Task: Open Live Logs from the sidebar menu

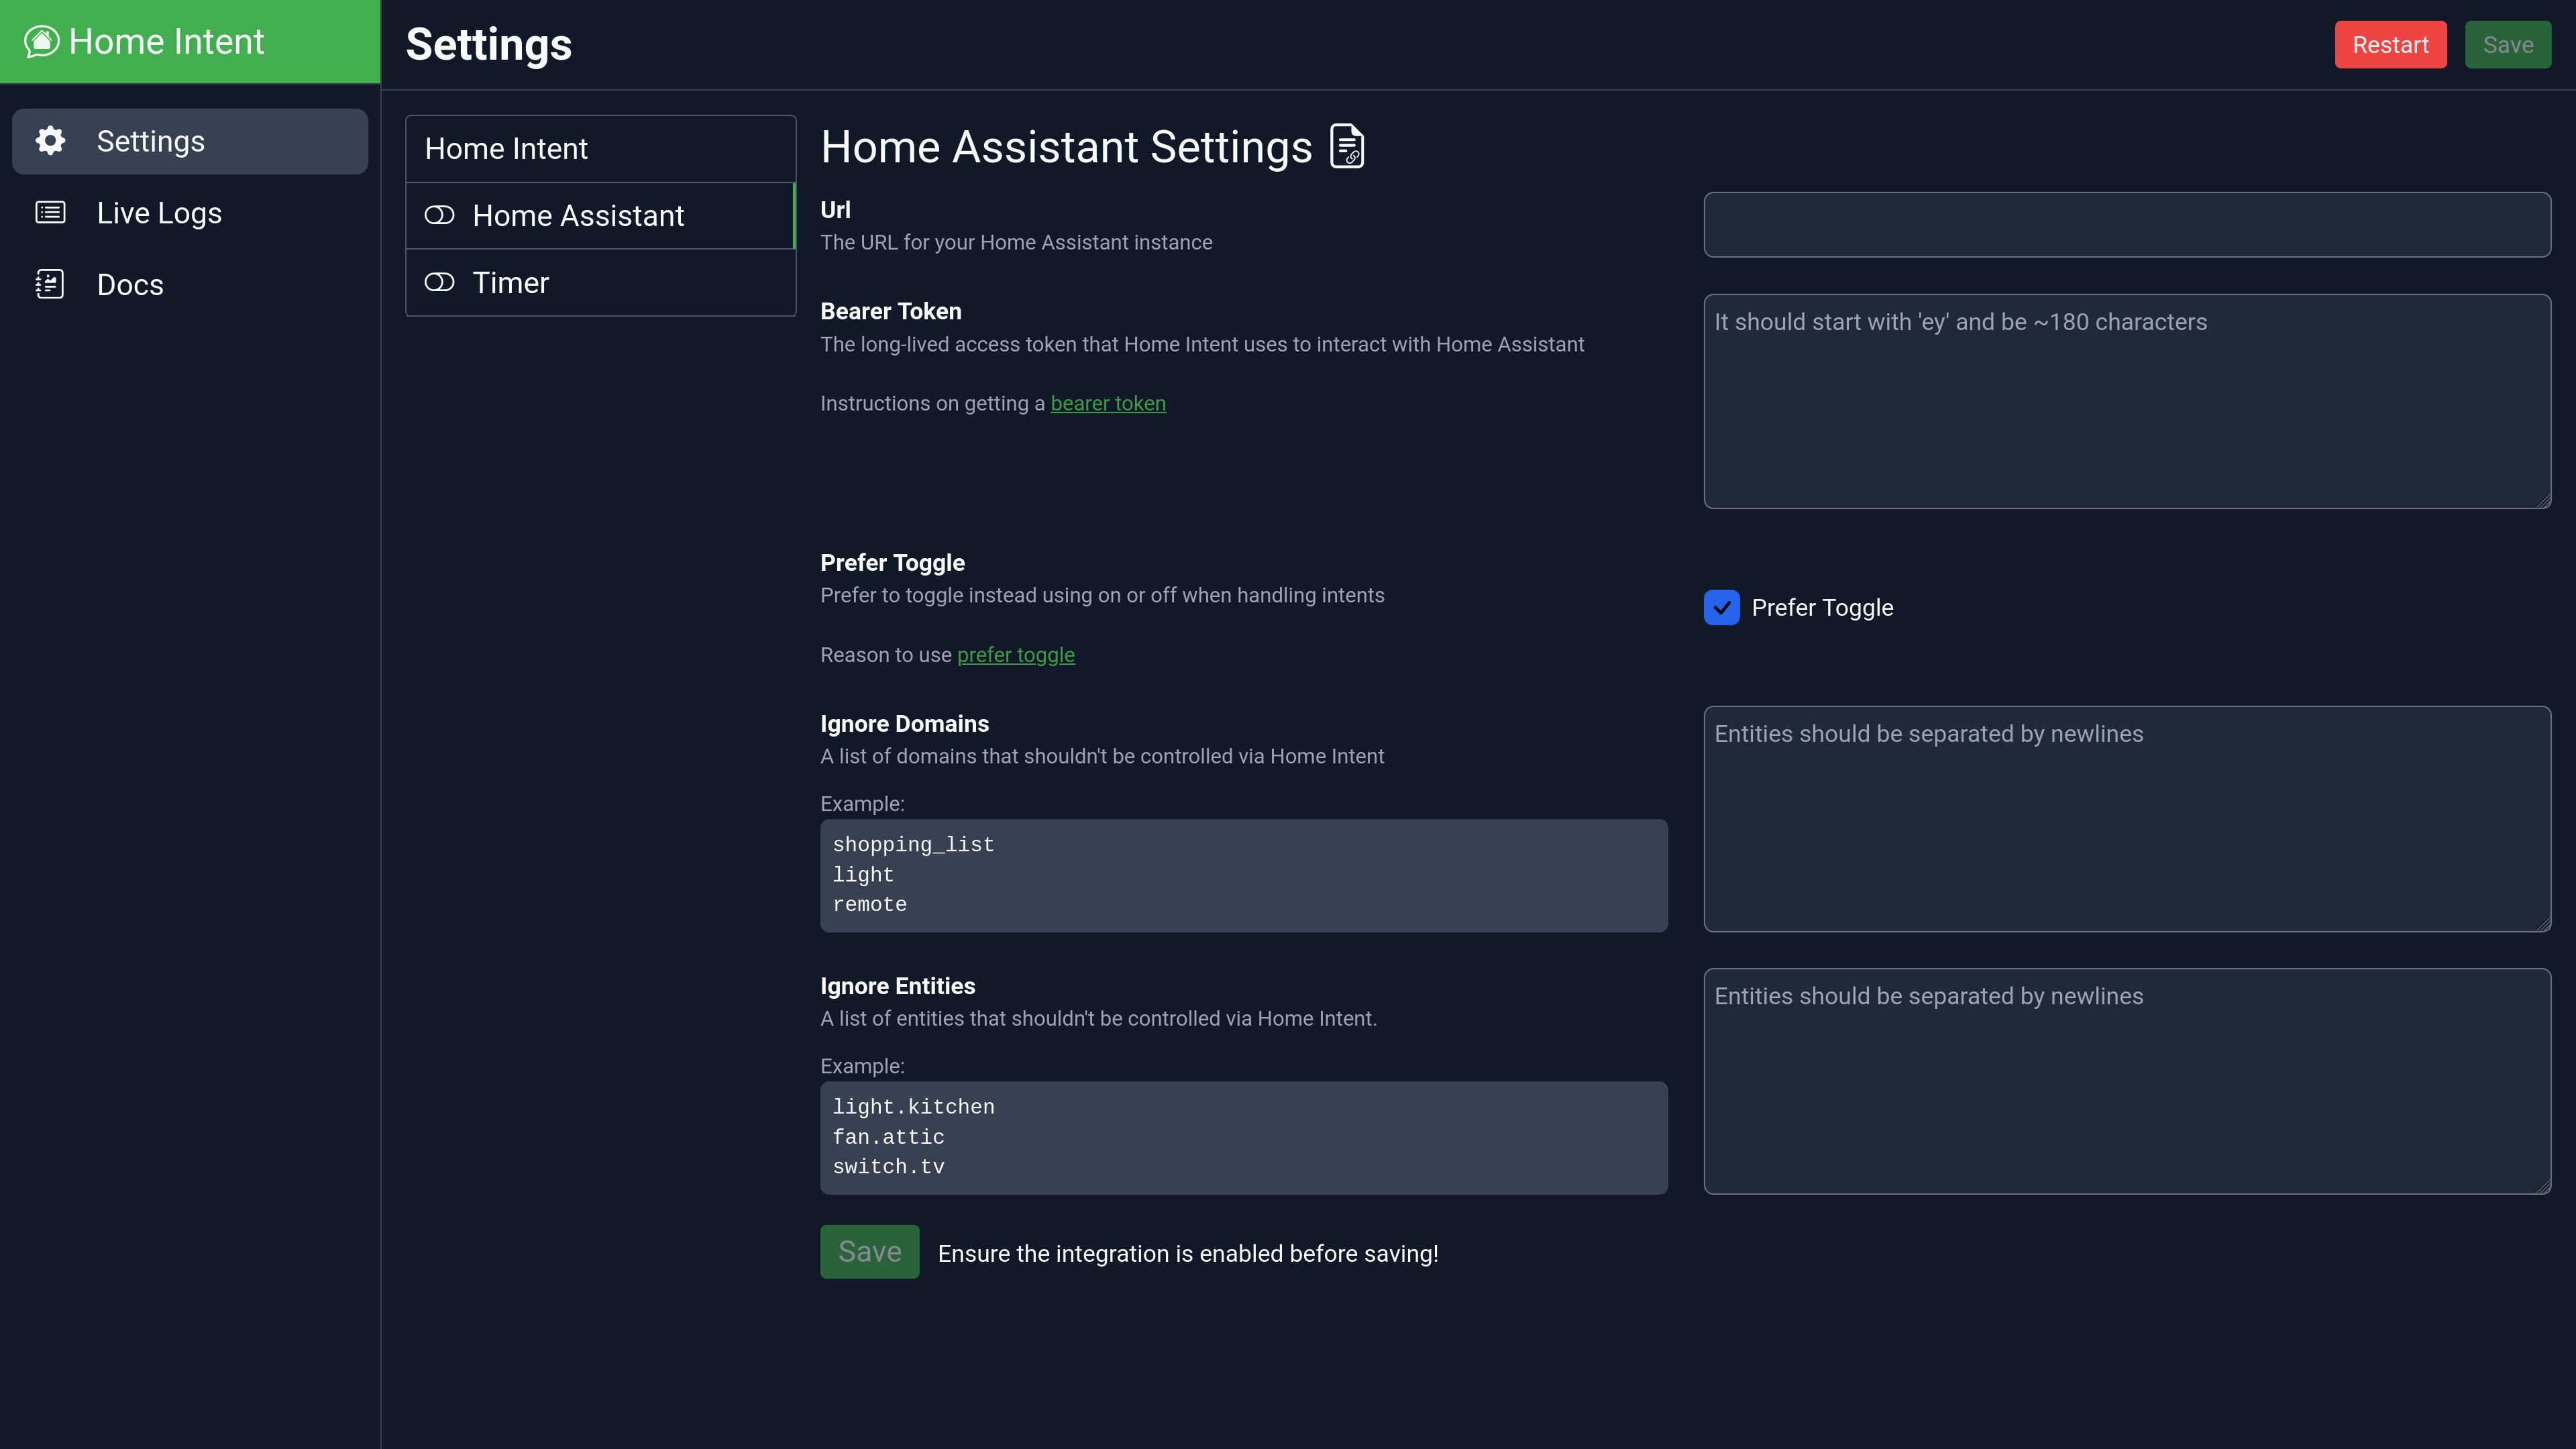Action: (x=159, y=212)
